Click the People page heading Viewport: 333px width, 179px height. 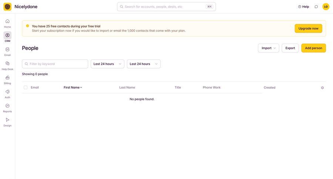(30, 48)
